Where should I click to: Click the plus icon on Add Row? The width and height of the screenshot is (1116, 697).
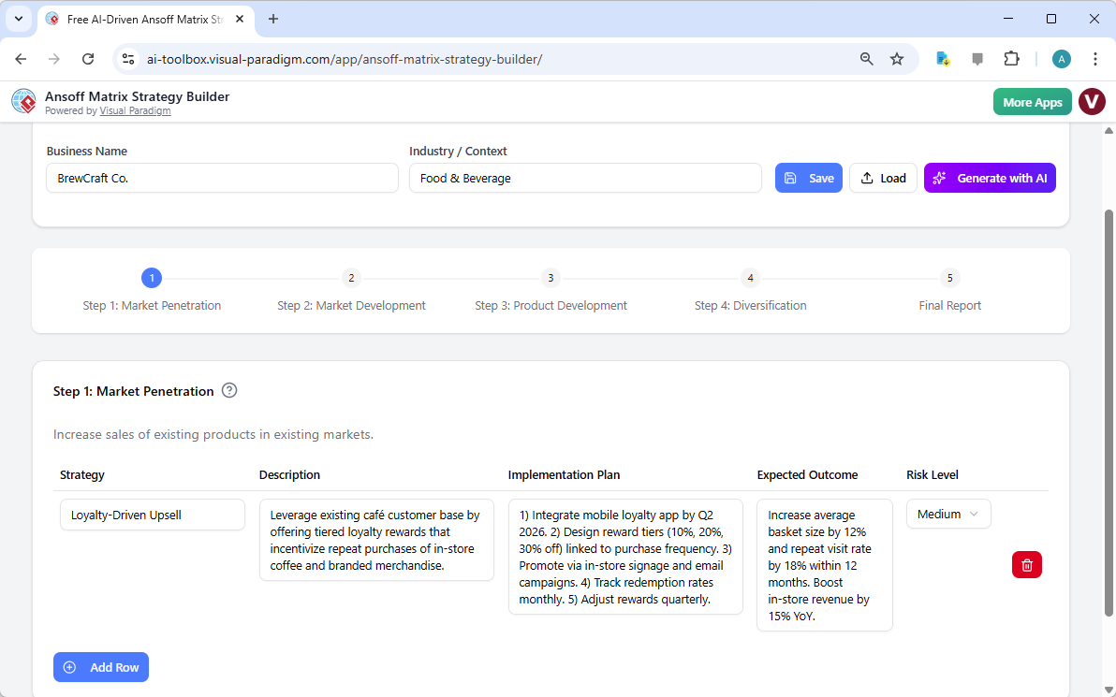(69, 666)
